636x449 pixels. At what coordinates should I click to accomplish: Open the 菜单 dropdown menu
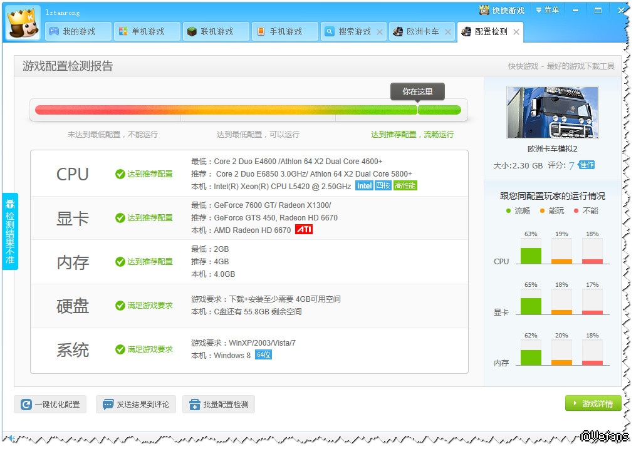pos(548,10)
